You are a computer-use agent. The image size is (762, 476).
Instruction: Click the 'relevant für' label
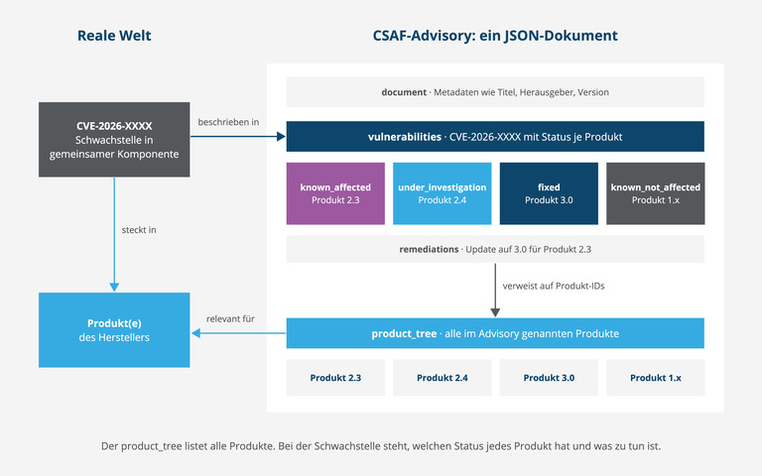pos(230,318)
